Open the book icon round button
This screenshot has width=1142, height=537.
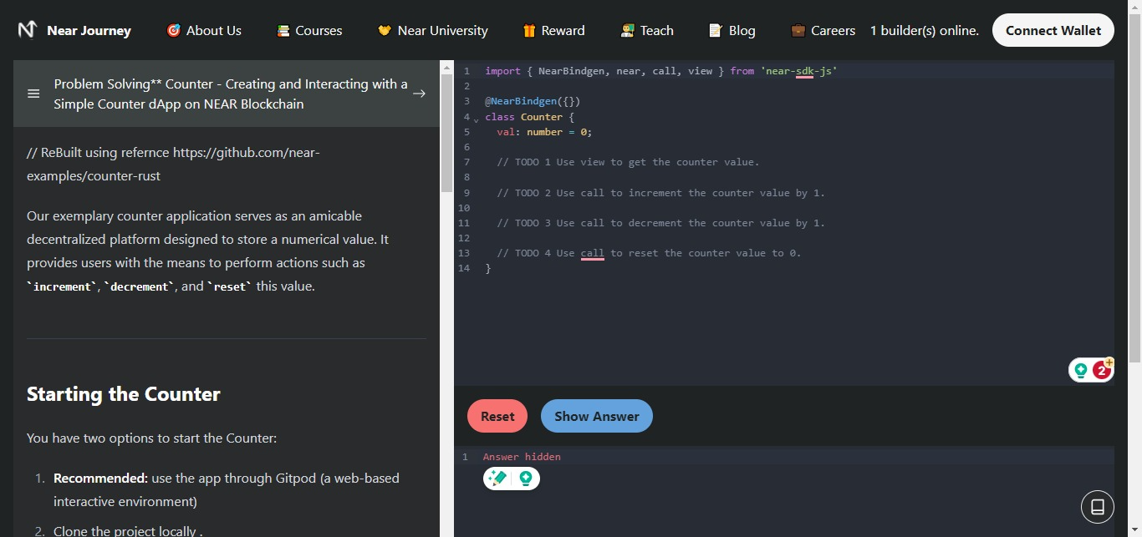(x=1098, y=507)
